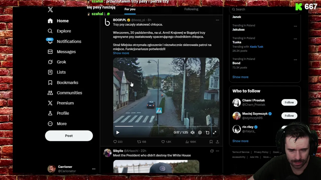The height and width of the screenshot is (180, 321).
Task: Open options for Tuska trend
Action: pos(295,39)
